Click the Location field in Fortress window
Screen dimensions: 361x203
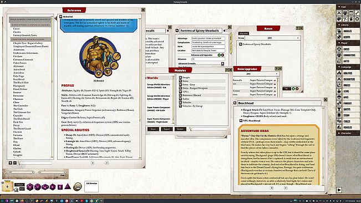[208, 50]
